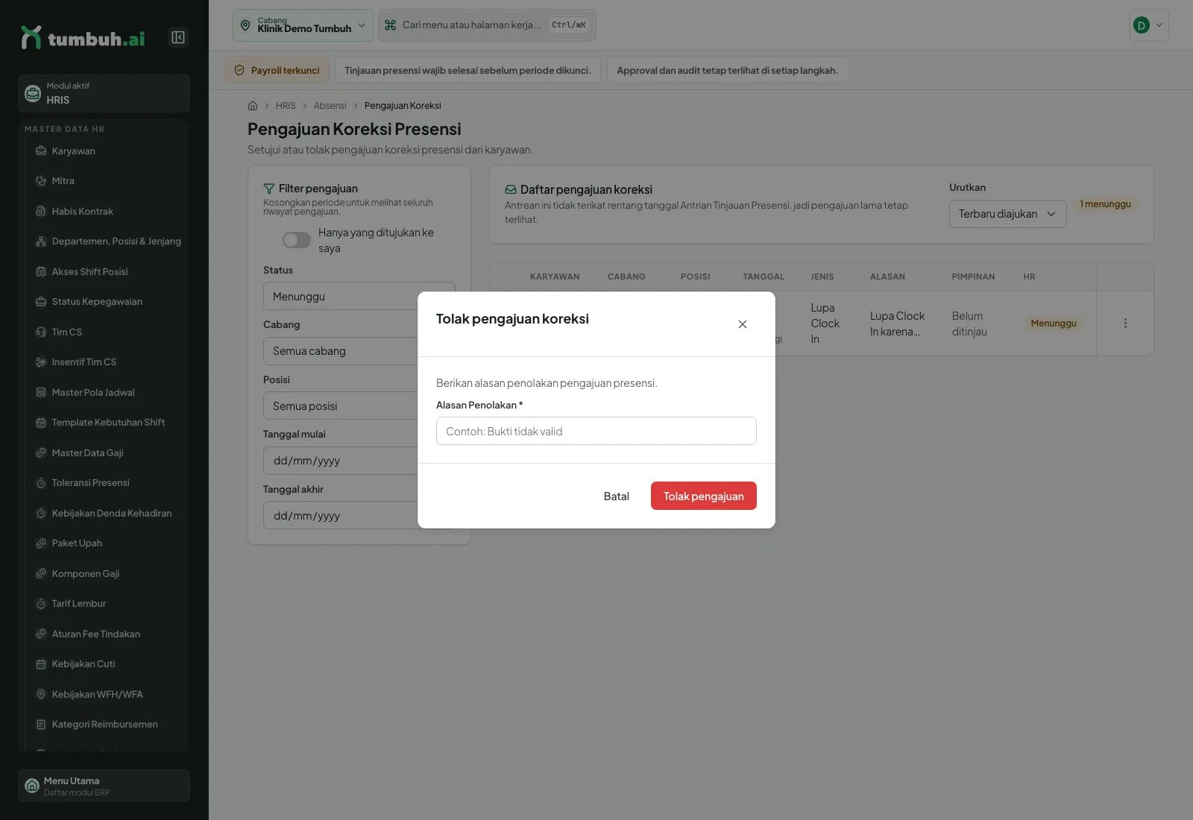Click the Tanggal mulai date field

click(x=359, y=461)
